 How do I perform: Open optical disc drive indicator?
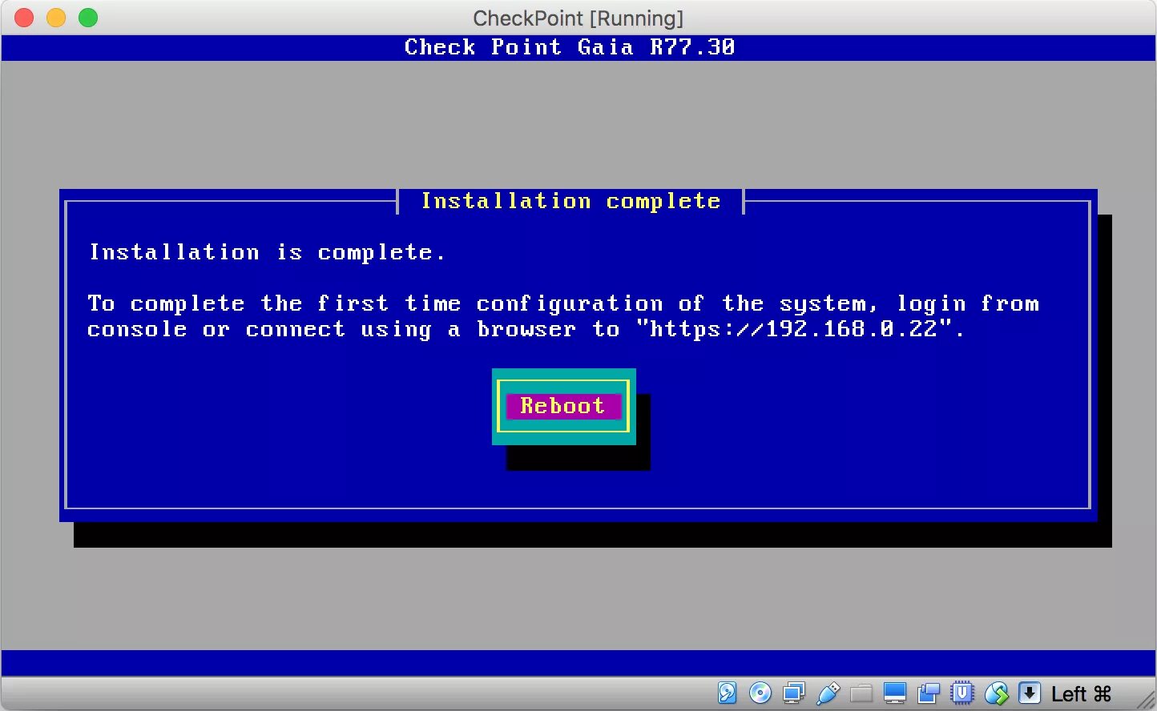[x=760, y=693]
